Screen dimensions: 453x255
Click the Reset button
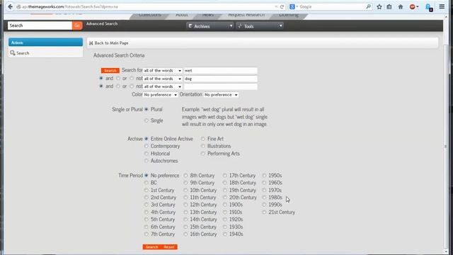point(169,247)
